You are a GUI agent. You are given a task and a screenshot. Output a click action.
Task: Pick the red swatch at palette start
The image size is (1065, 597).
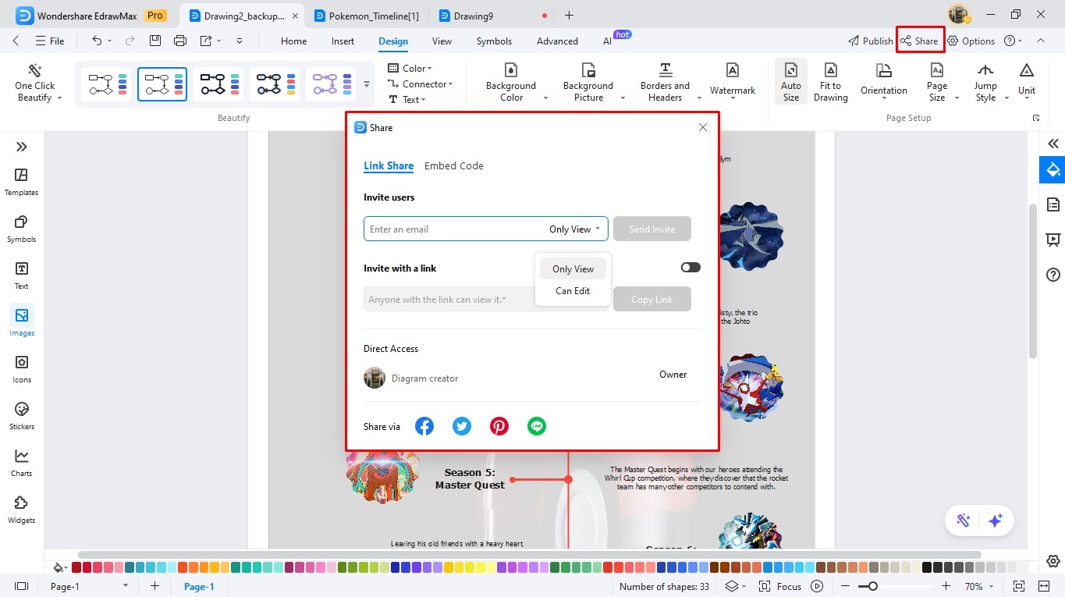click(x=76, y=567)
